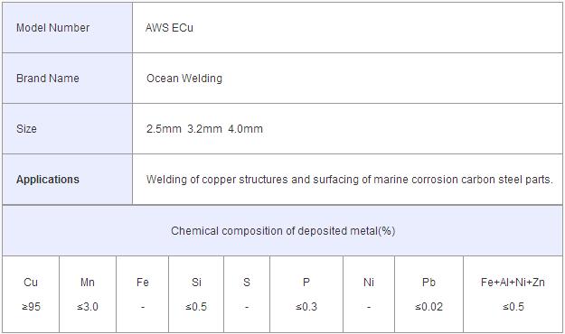This screenshot has width=565, height=334.
Task: Click the Fe+Al+Ni+Zn column label
Action: tap(513, 283)
